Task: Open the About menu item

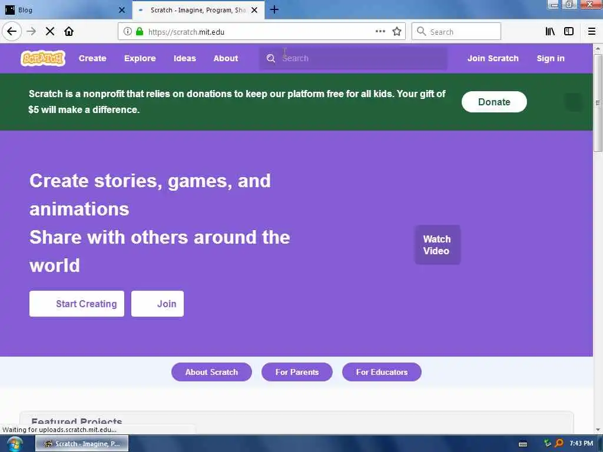Action: [226, 58]
